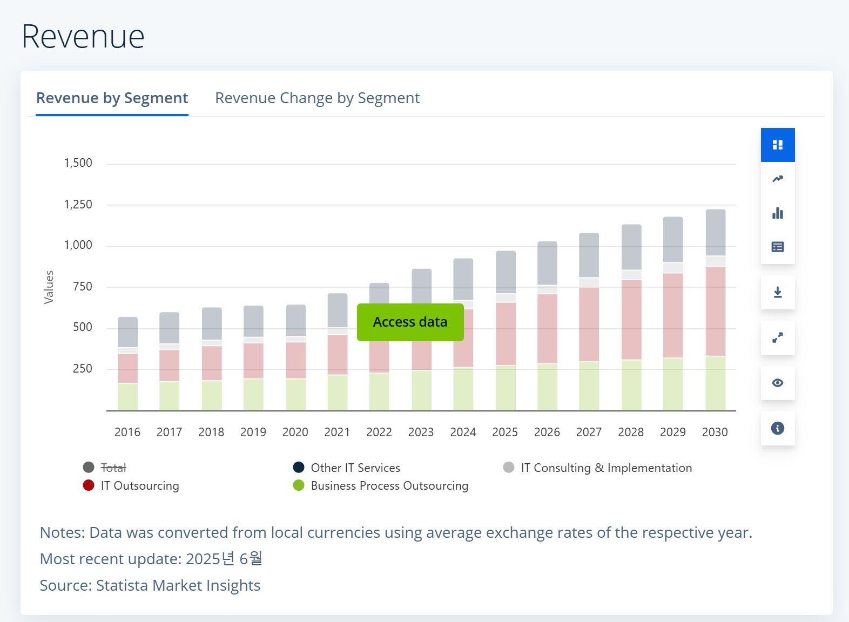Click the info circle icon

(778, 429)
